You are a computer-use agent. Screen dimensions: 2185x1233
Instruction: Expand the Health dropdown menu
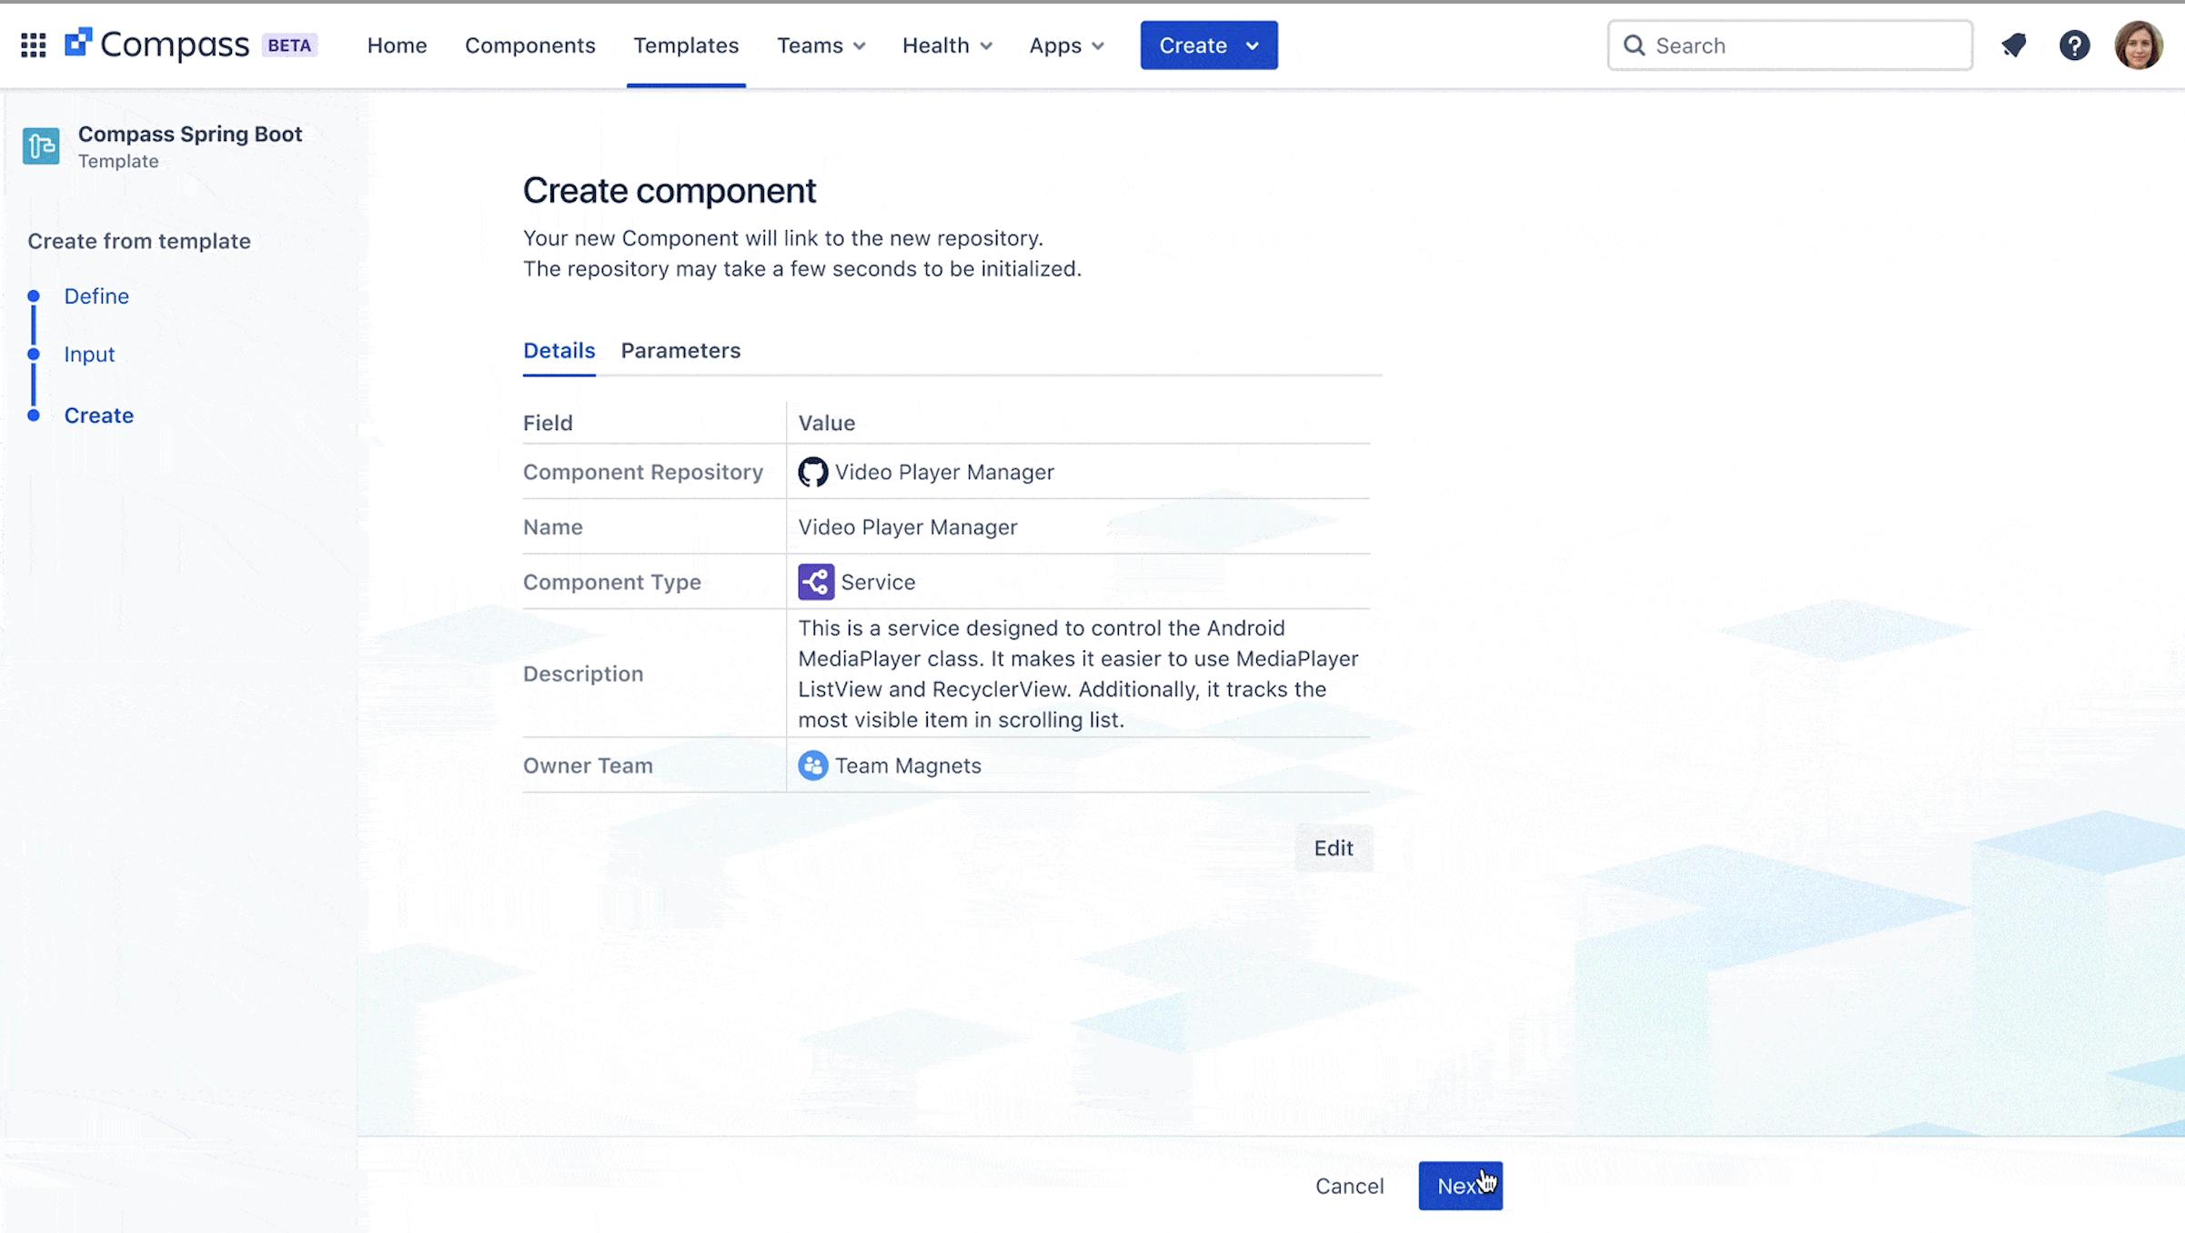point(947,45)
